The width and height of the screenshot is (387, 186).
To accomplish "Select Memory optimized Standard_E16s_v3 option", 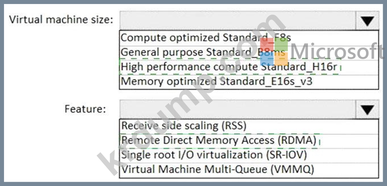I will click(x=249, y=82).
